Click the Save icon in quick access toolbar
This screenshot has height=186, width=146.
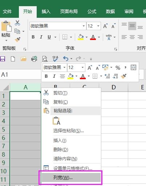coord(3,59)
